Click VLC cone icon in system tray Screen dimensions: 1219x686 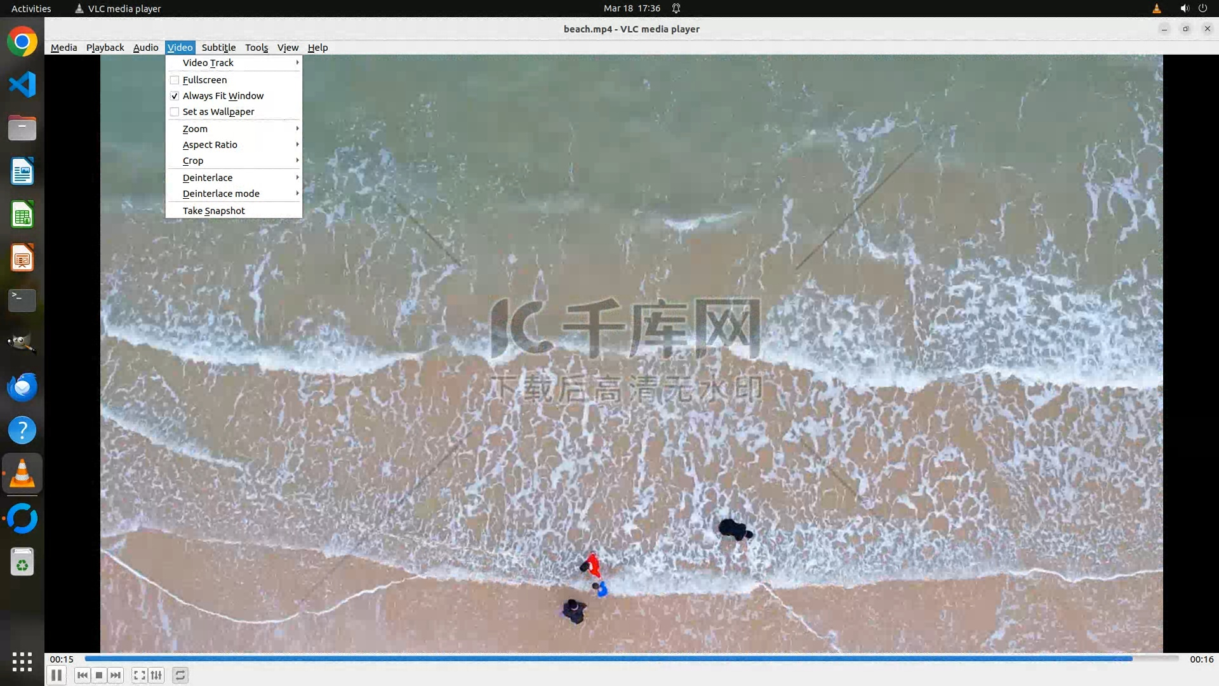1156,8
